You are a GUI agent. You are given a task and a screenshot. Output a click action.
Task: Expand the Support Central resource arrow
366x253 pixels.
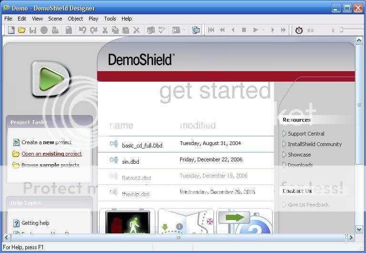tap(285, 134)
